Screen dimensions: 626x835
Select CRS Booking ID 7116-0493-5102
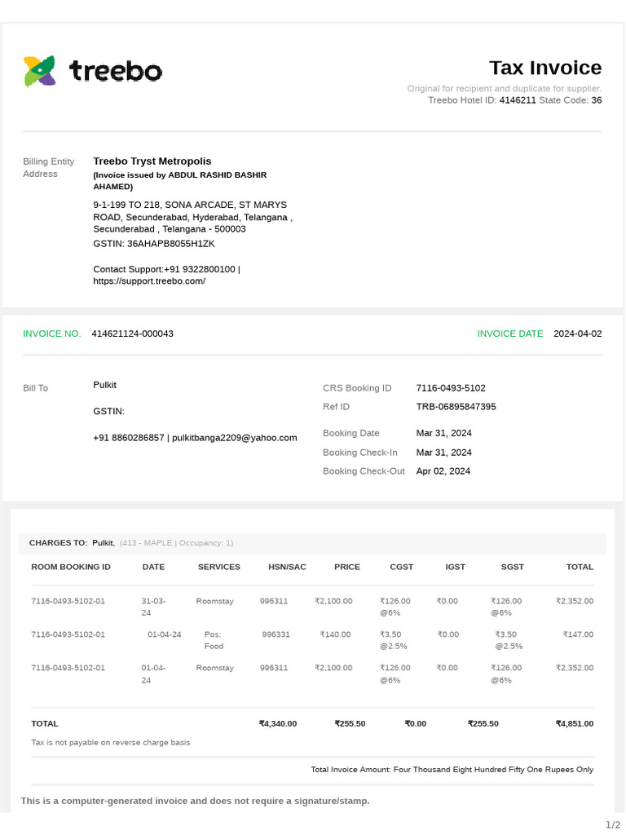click(451, 387)
